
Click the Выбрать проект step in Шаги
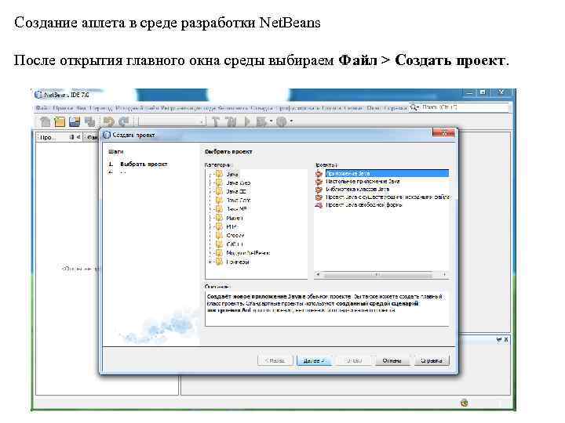pyautogui.click(x=144, y=164)
